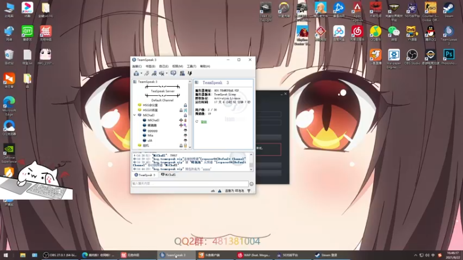Toggle the away status toolbar icon
Image resolution: width=463 pixels, height=260 pixels.
154,73
